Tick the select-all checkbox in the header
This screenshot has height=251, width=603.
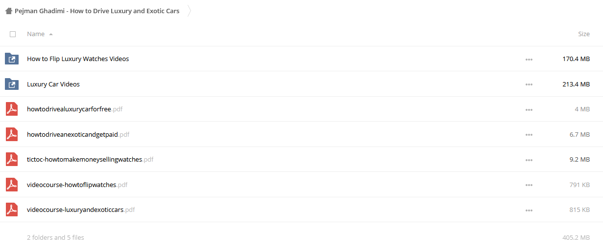[x=13, y=34]
